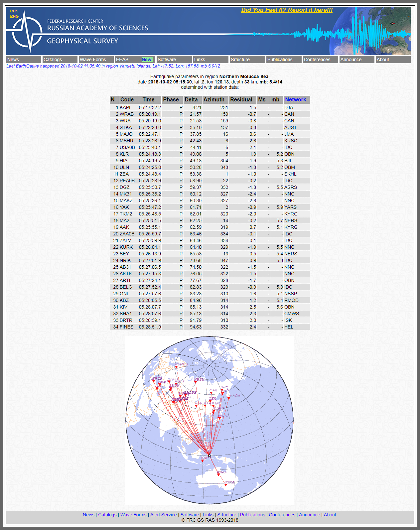Open the Catalogs menu item
Image resolution: width=420 pixels, height=530 pixels.
click(x=53, y=60)
